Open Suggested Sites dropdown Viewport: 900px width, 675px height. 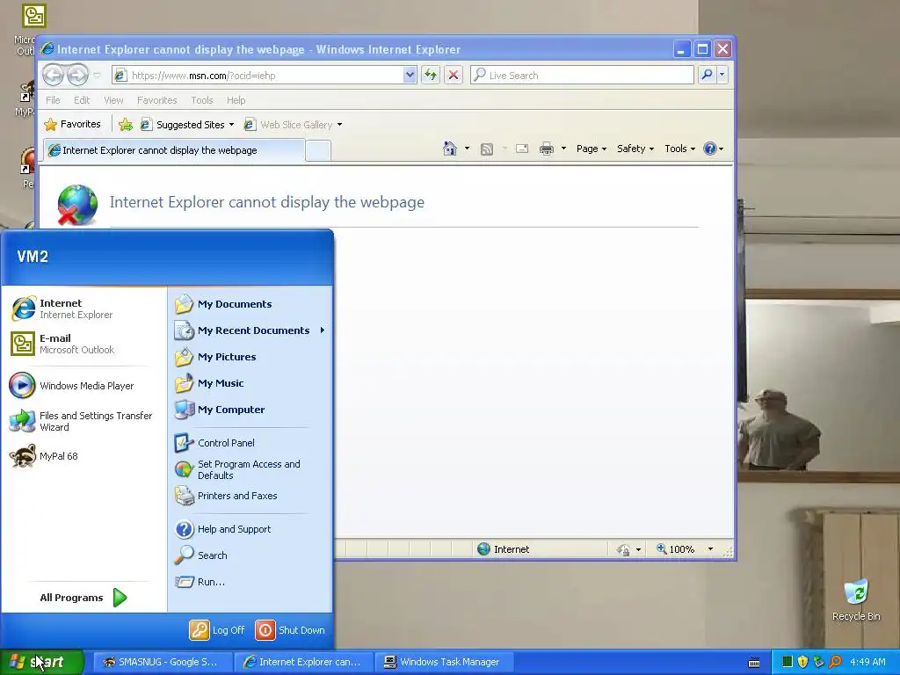click(x=187, y=125)
